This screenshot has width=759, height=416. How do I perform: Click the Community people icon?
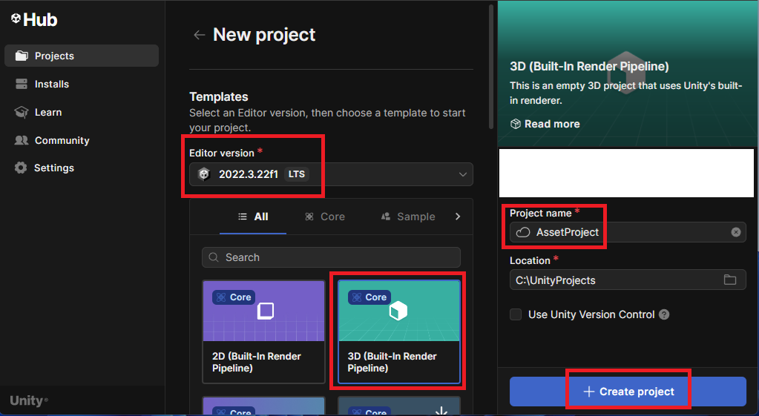tap(22, 140)
